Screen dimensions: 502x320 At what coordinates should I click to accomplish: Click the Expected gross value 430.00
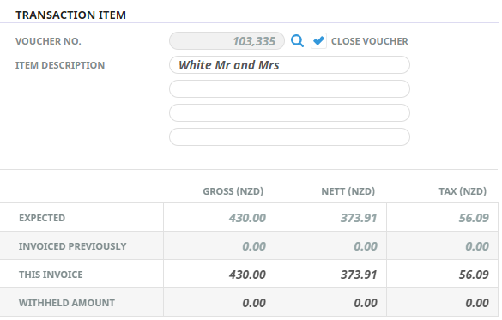pyautogui.click(x=247, y=218)
